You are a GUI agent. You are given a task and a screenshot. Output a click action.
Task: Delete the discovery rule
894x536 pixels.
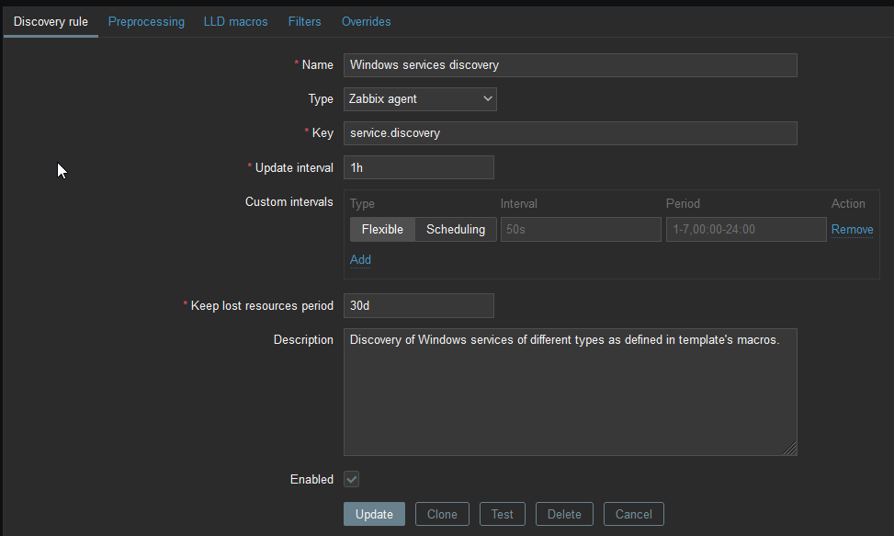click(x=564, y=514)
